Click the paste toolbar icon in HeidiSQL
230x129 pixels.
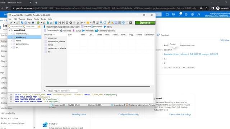(x=26, y=23)
